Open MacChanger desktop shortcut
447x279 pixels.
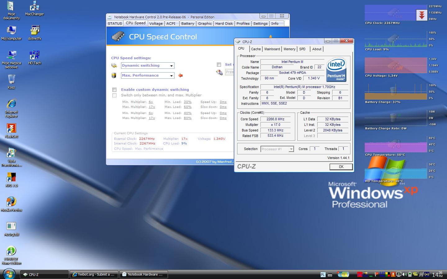coord(34,9)
